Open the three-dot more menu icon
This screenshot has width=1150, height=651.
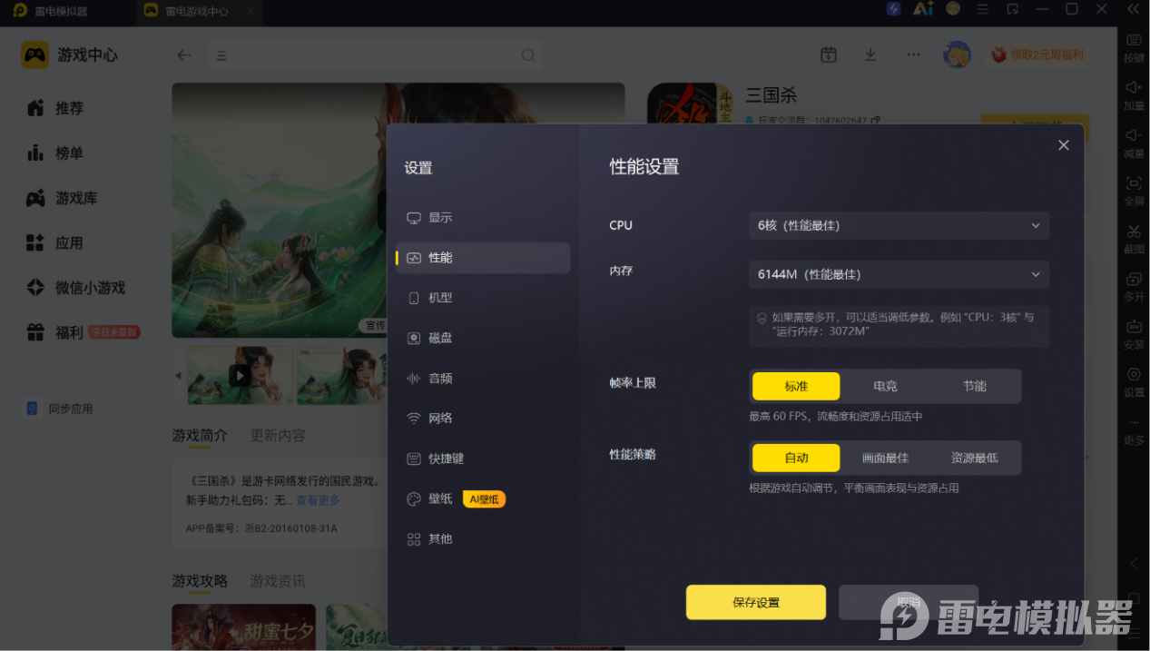point(913,54)
